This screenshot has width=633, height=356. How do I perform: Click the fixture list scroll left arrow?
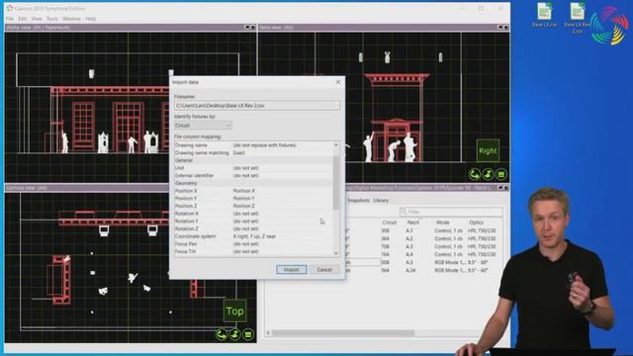pyautogui.click(x=268, y=333)
